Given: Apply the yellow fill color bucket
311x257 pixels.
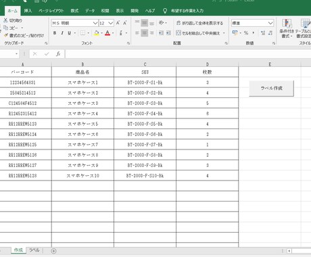Looking at the screenshot, I should click(97, 33).
